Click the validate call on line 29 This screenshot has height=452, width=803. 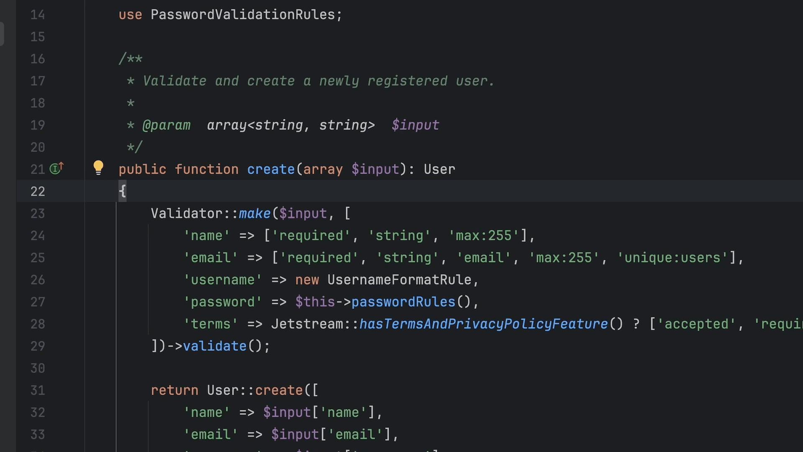tap(215, 346)
